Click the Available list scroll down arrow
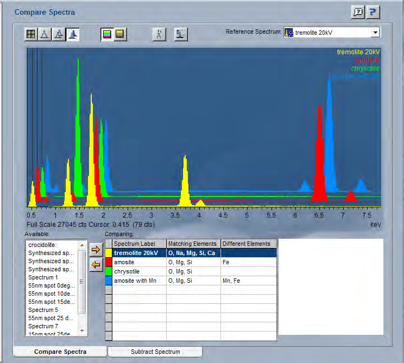Viewport: 404px width, 363px height. pyautogui.click(x=82, y=330)
